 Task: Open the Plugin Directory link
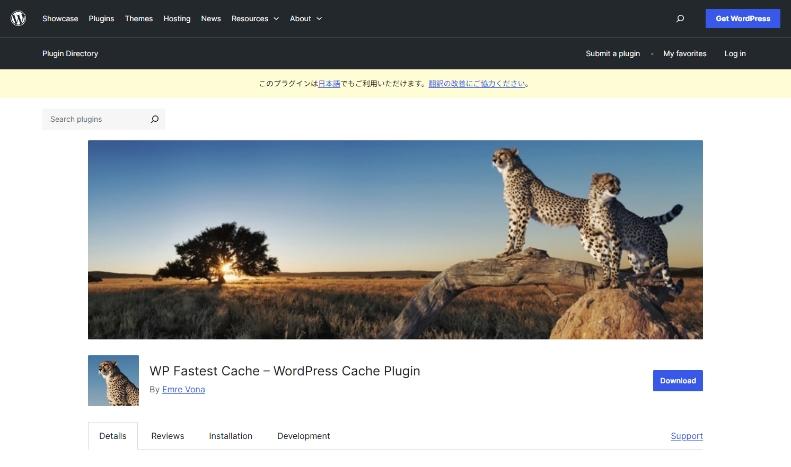coord(70,53)
